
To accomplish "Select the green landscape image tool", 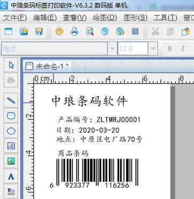I will tap(11, 161).
